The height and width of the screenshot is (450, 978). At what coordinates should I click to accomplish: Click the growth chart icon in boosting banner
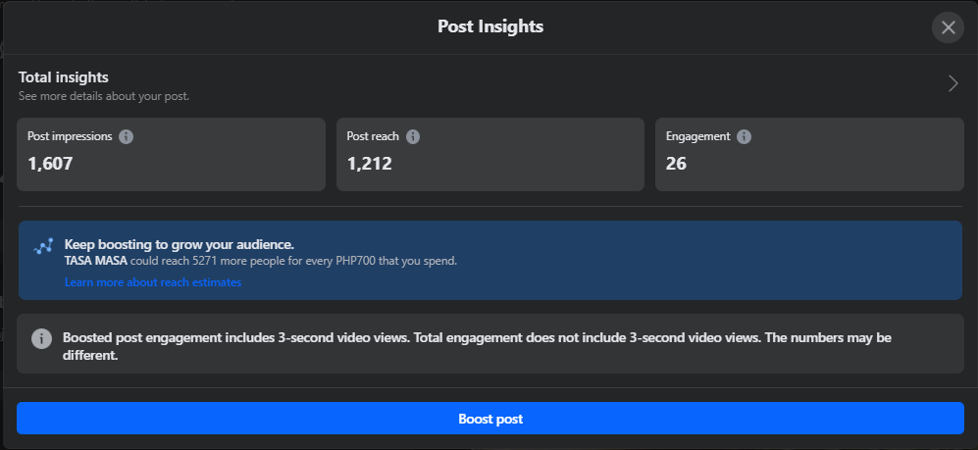[x=43, y=247]
